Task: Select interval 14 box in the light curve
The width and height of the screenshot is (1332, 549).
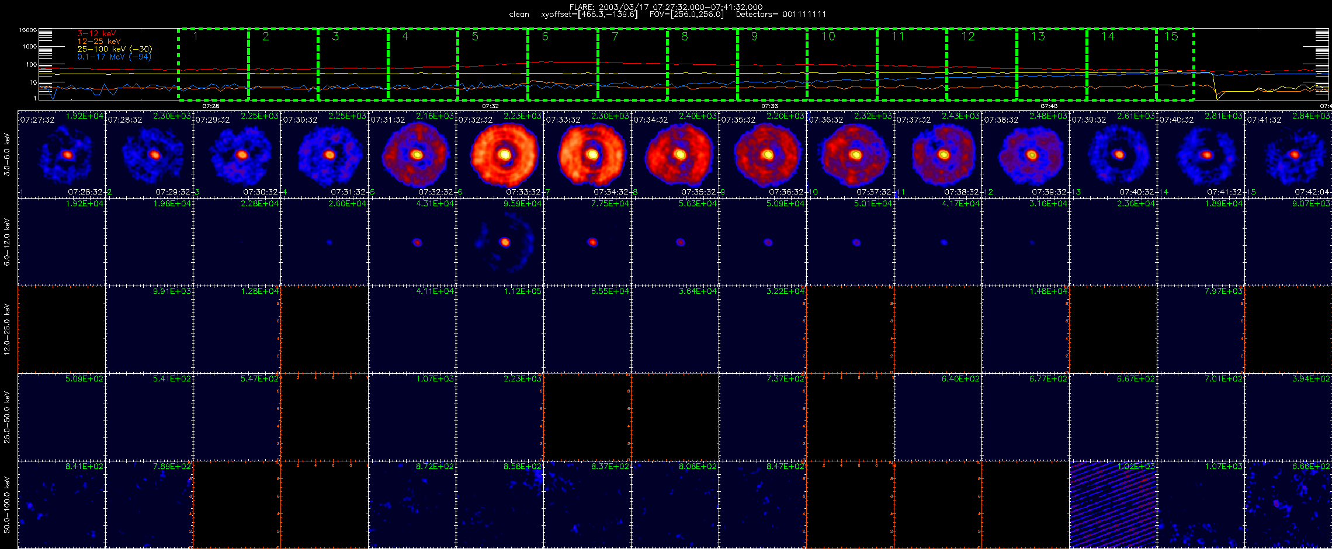Action: coord(1122,64)
